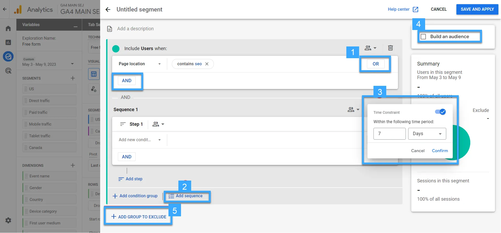Open Advertising icon in left sidebar
Image resolution: width=501 pixels, height=233 pixels.
click(8, 71)
